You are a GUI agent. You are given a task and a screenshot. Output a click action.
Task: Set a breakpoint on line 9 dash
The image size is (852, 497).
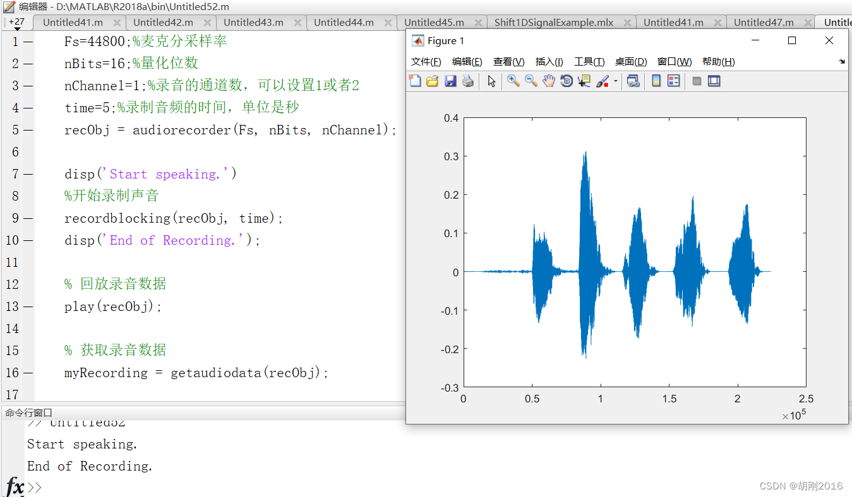[28, 218]
